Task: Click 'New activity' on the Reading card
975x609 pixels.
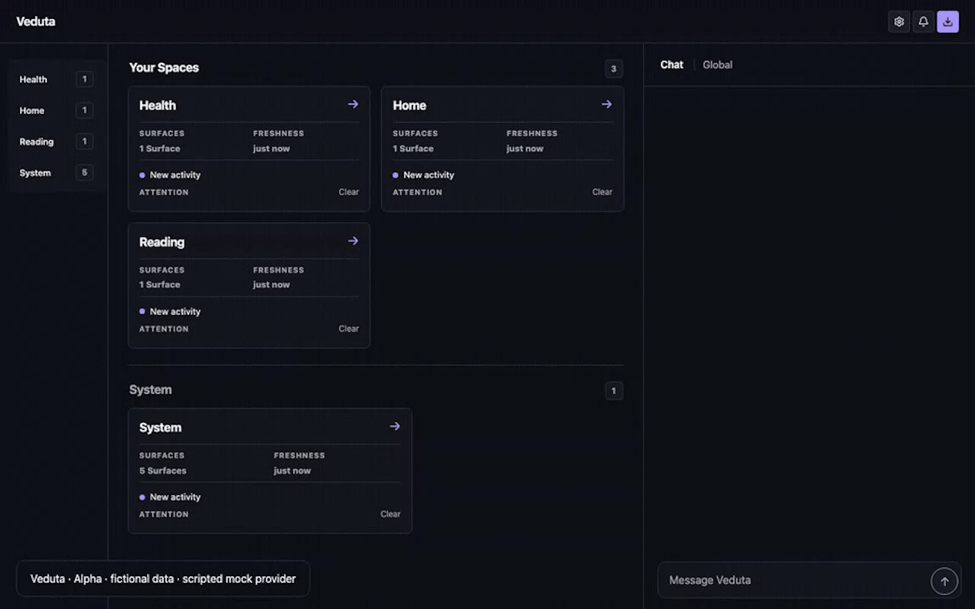Action: 175,311
